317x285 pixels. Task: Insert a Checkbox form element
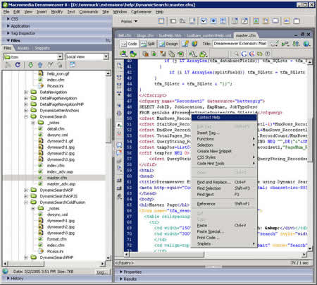[204, 21]
